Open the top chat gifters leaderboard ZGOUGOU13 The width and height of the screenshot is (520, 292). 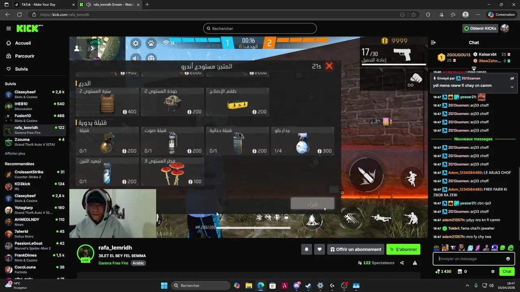[453, 57]
